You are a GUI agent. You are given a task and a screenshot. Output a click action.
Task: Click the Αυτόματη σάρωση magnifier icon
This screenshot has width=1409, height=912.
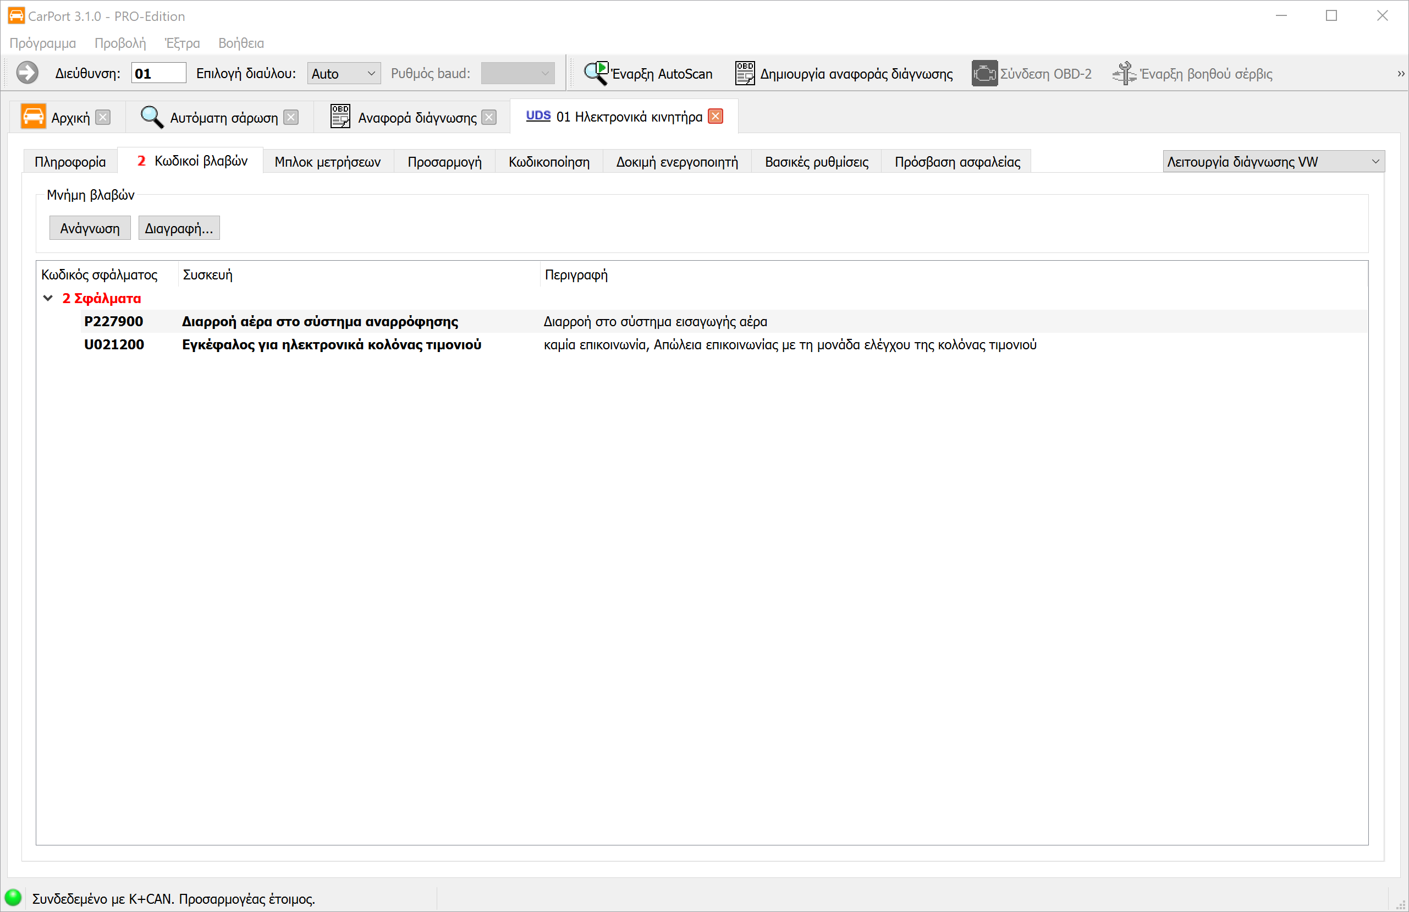152,117
